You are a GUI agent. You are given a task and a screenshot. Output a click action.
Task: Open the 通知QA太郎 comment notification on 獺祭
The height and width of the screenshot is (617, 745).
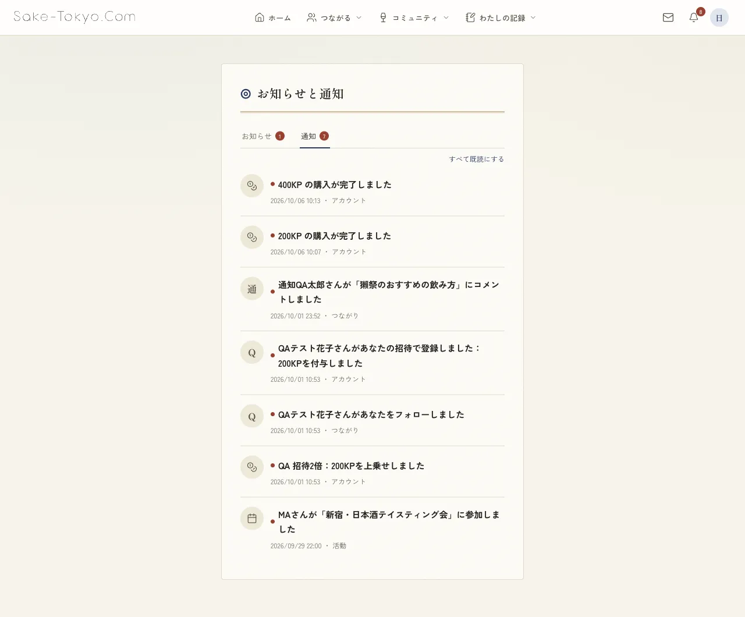coord(372,299)
